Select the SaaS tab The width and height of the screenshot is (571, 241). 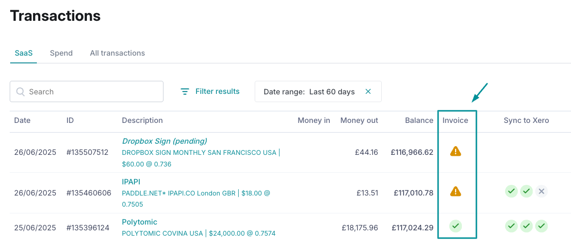pos(23,53)
